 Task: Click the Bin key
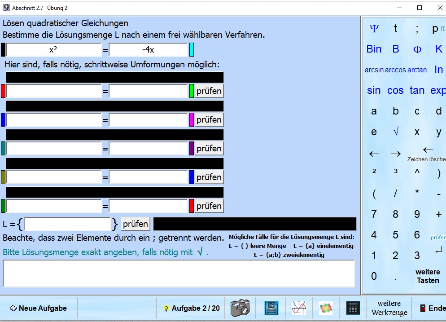pyautogui.click(x=374, y=49)
